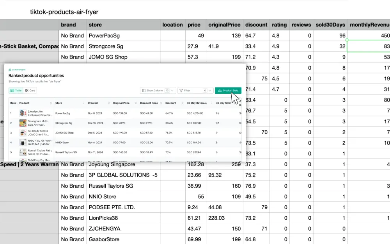The height and width of the screenshot is (244, 390).
Task: Click the reviews column header in spreadsheet
Action: pyautogui.click(x=301, y=25)
